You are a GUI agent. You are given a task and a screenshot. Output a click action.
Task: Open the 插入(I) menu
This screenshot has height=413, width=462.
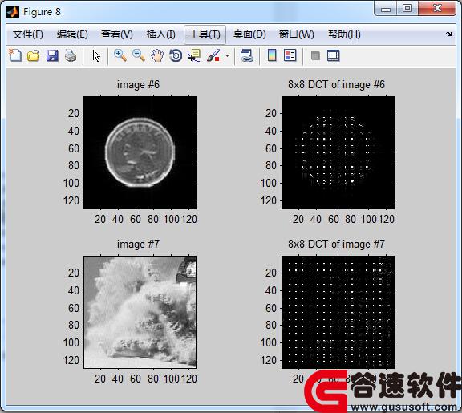pos(161,34)
